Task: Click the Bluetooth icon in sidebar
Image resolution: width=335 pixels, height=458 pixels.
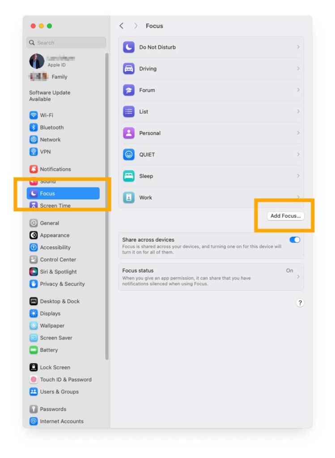Action: point(34,127)
